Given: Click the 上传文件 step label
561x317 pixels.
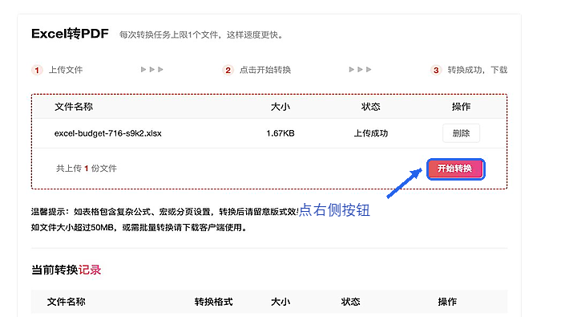Looking at the screenshot, I should point(66,70).
